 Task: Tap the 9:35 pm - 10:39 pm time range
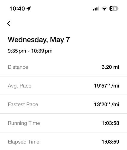(30, 51)
